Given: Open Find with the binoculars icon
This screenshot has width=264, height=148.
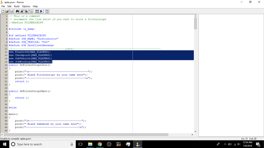Looking at the screenshot, I should pyautogui.click(x=17, y=11).
